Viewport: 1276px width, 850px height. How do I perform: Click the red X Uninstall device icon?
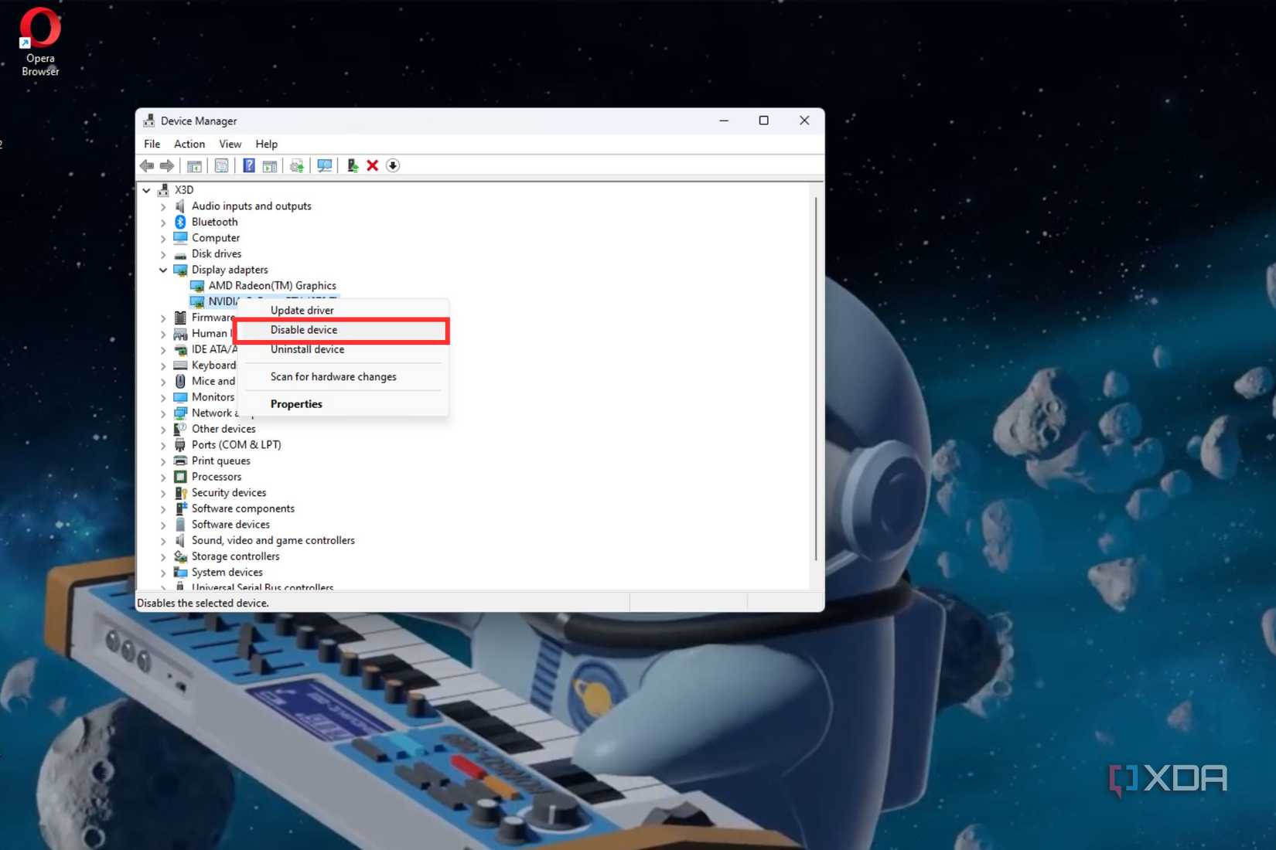[373, 165]
